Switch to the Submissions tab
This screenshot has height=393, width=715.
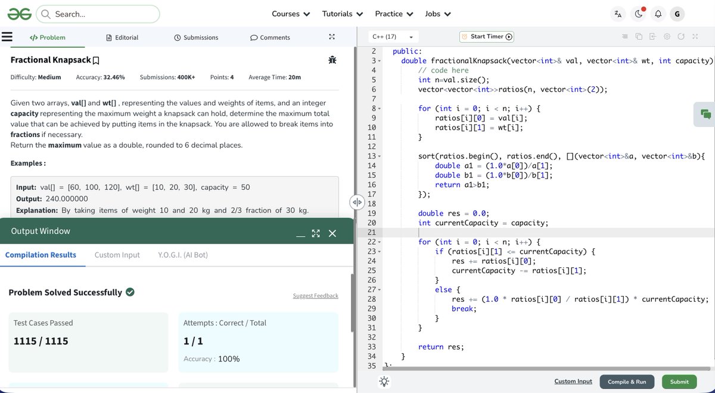coord(196,38)
